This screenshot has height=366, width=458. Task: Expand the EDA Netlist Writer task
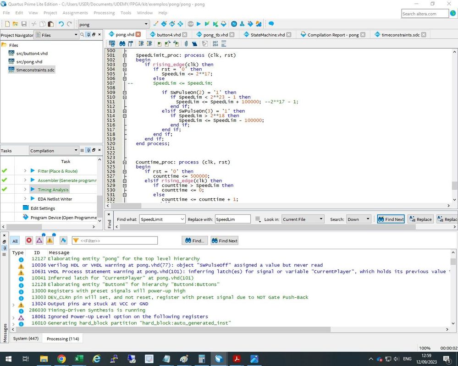(25, 199)
